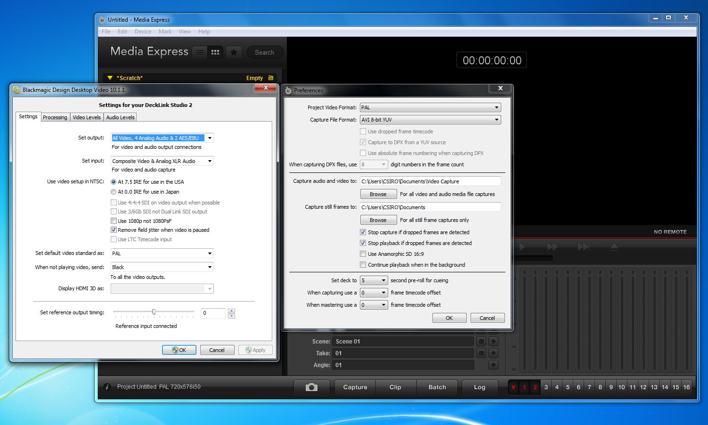Click Cancel in the Preferences dialog
The height and width of the screenshot is (425, 708).
click(x=488, y=318)
